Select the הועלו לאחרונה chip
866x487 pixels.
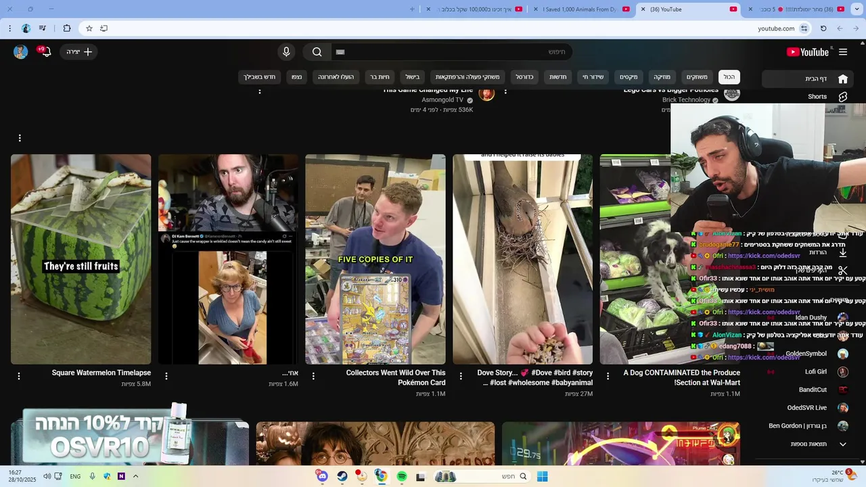tap(337, 77)
